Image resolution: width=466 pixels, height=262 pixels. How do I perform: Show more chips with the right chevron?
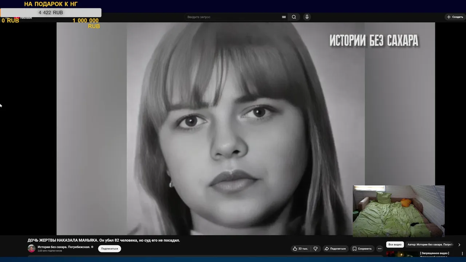[x=459, y=245]
